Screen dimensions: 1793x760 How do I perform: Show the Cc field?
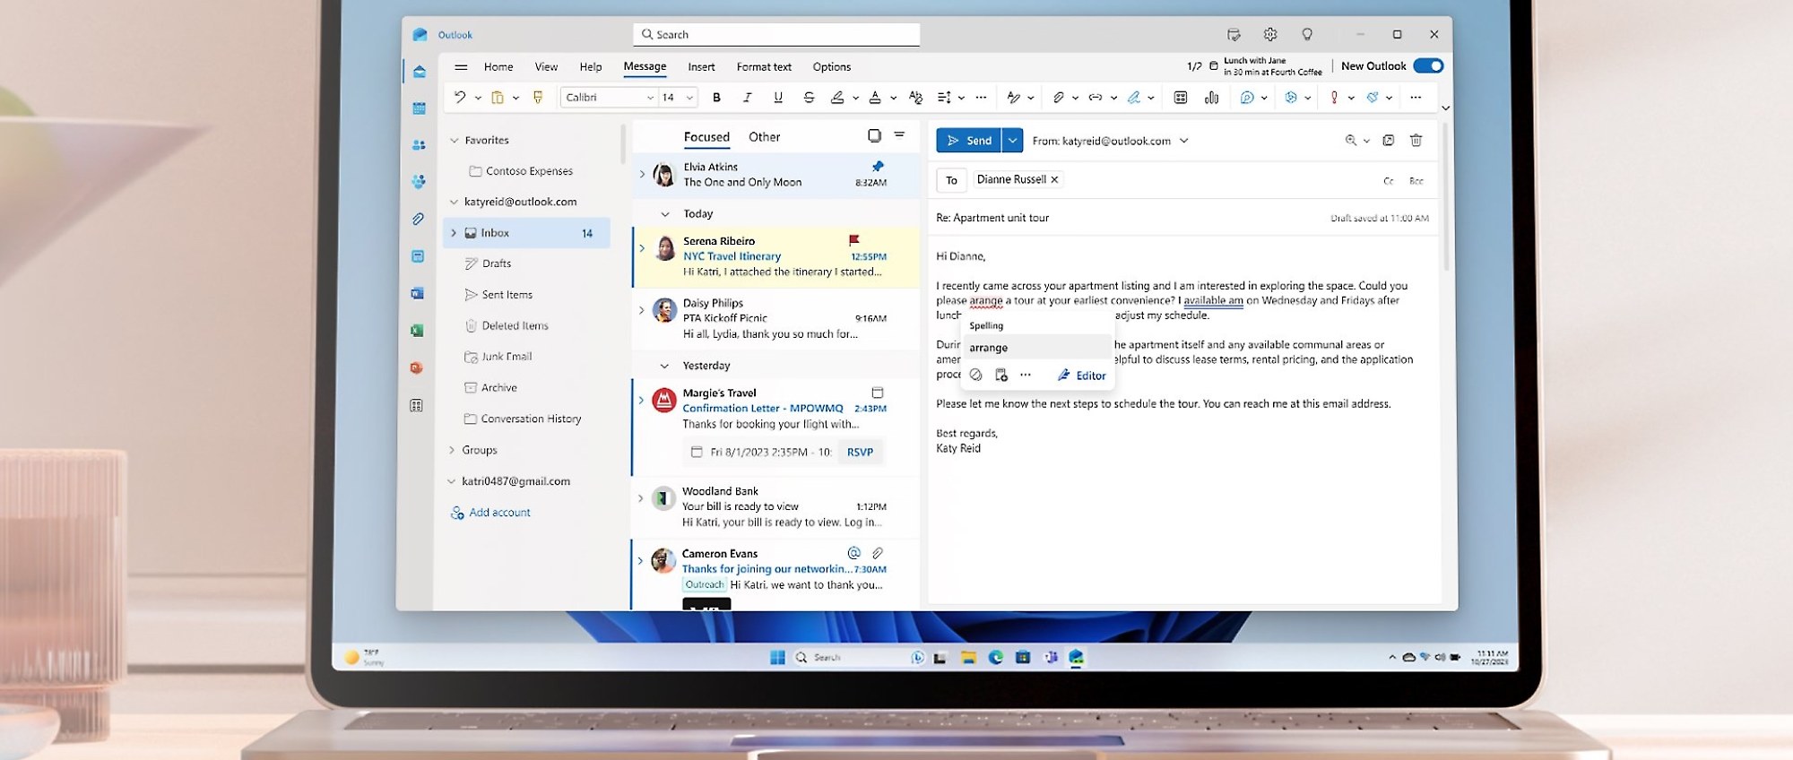(1388, 181)
